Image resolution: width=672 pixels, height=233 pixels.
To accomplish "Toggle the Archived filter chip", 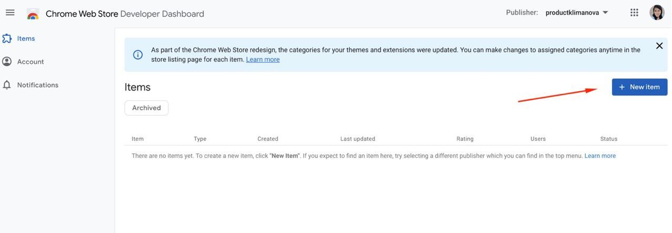I will [146, 108].
